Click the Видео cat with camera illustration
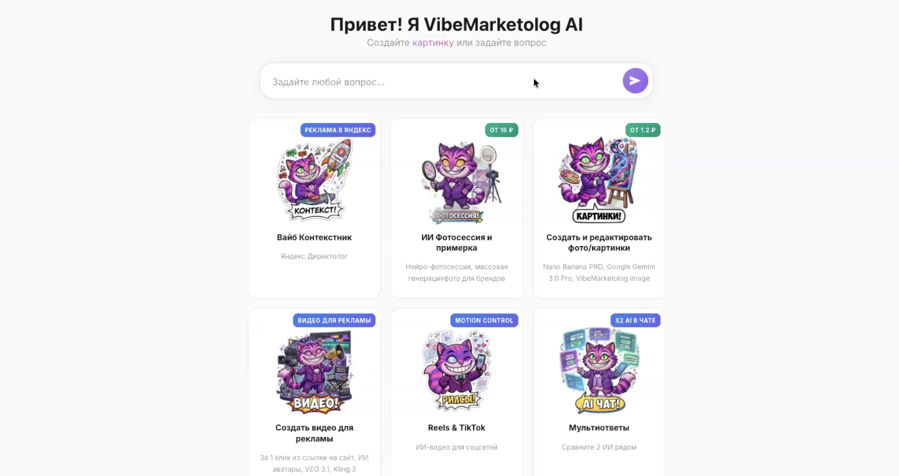 click(314, 372)
